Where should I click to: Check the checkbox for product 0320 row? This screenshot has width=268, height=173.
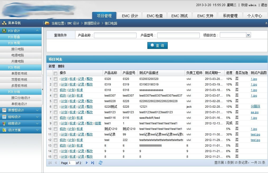click(x=55, y=79)
